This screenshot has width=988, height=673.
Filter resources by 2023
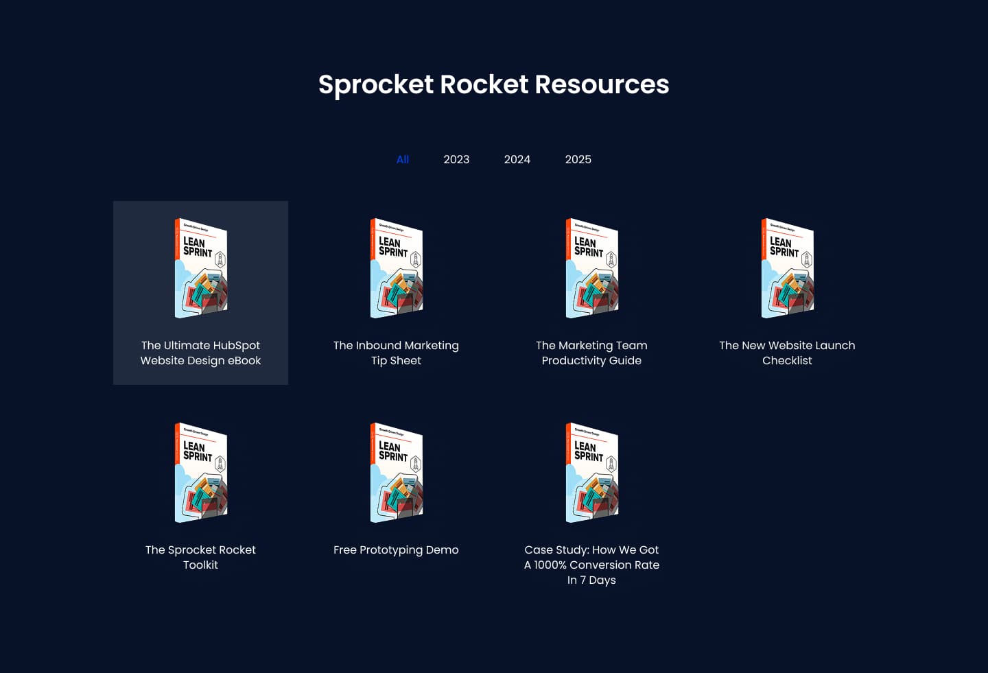tap(456, 159)
